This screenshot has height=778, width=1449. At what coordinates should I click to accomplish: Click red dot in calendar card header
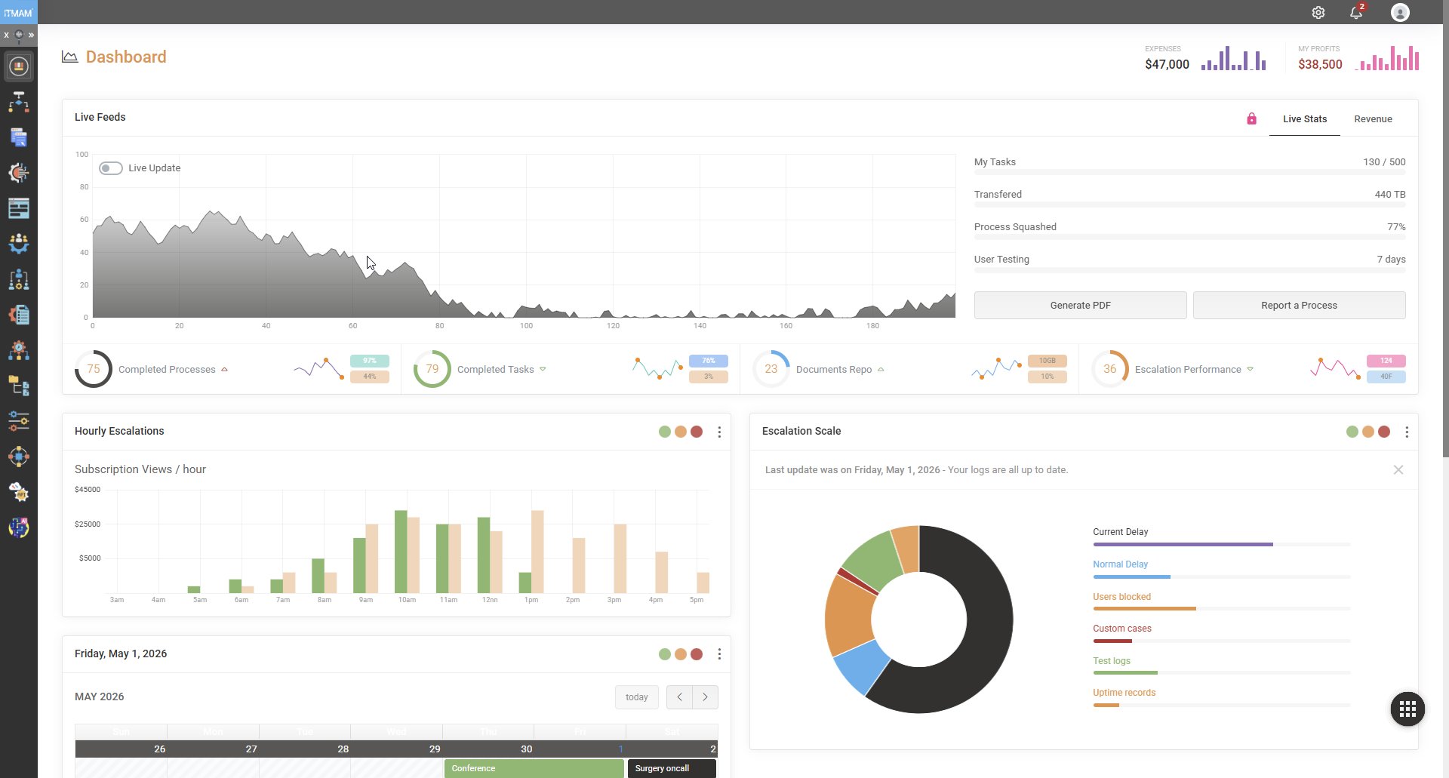[x=697, y=654]
